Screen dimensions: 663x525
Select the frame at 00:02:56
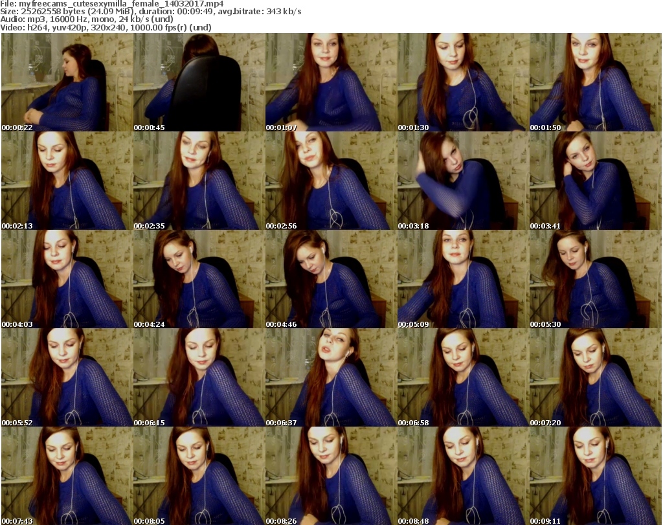click(x=331, y=181)
